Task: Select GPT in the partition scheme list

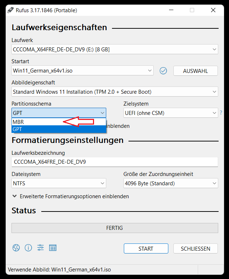Action: [59, 129]
